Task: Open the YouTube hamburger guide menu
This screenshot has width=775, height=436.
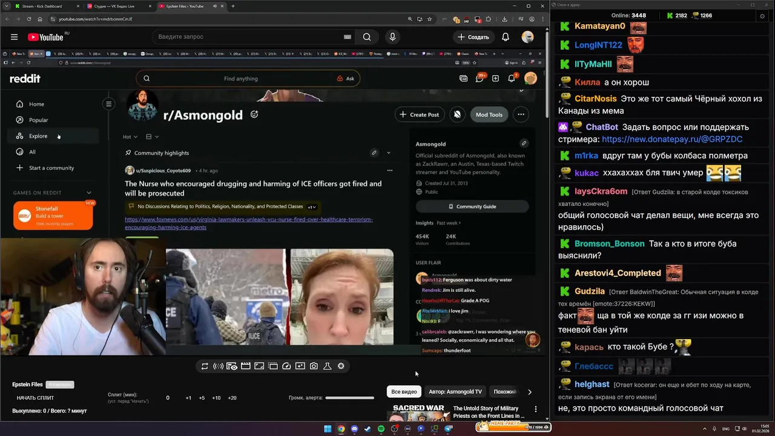Action: [14, 37]
